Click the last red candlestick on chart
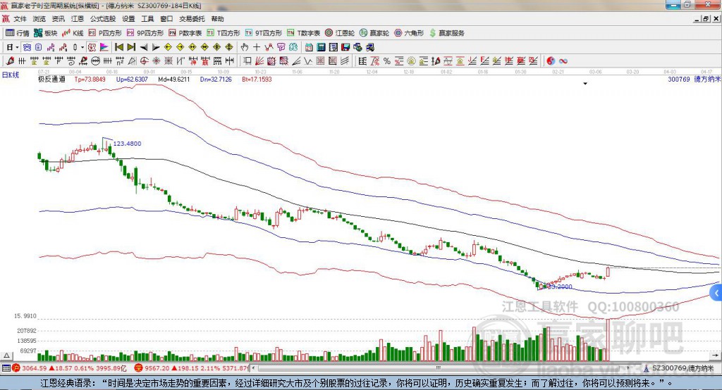Screen dimensions: 722x390 (x=608, y=272)
